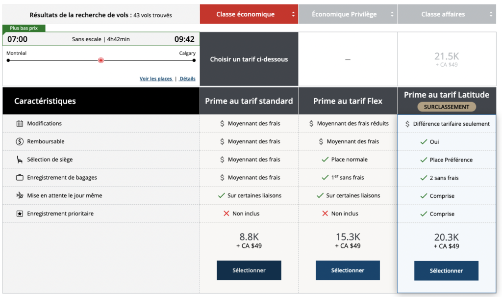502x297 pixels.
Task: Click the Sélection de siège seat icon
Action: pyautogui.click(x=20, y=160)
